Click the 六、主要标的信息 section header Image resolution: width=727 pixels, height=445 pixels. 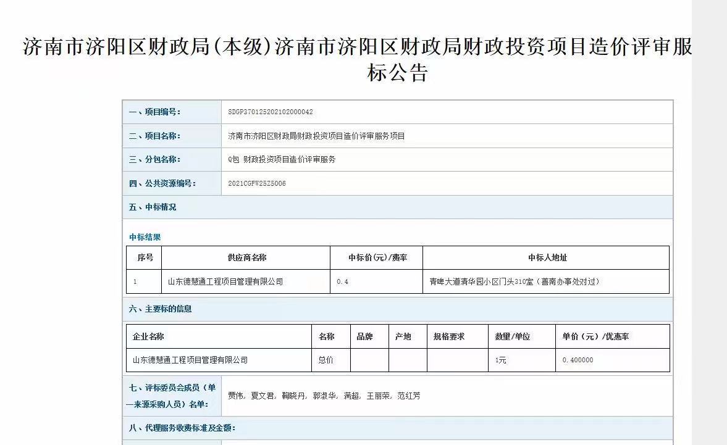161,309
